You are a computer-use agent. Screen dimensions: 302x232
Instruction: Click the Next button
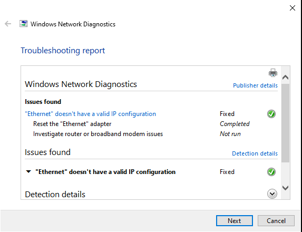coord(235,220)
